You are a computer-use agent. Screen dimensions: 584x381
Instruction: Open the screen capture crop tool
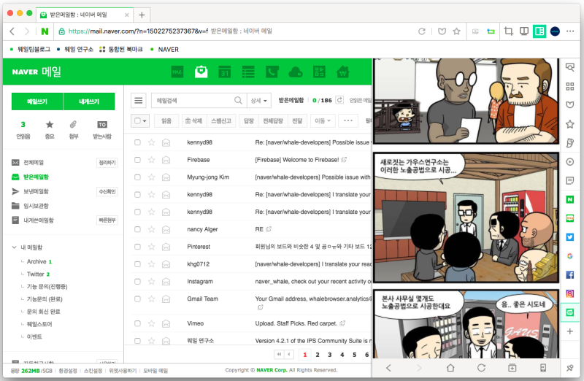508,31
